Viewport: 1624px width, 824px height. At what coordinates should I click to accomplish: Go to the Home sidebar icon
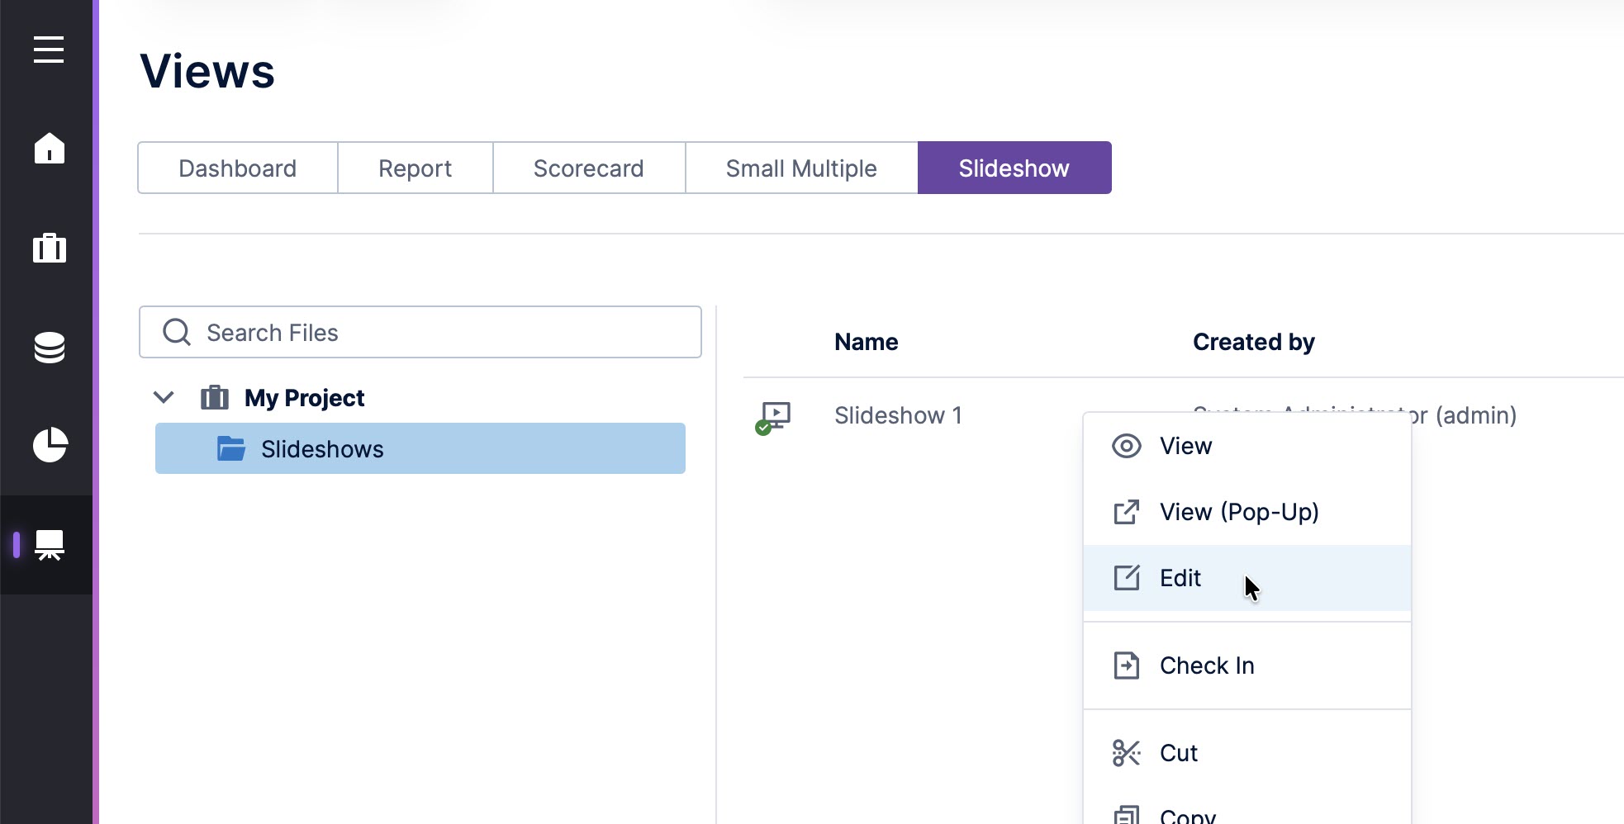pos(49,149)
